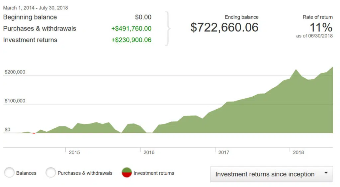Click the 2016 label on the timeline

[x=149, y=153]
